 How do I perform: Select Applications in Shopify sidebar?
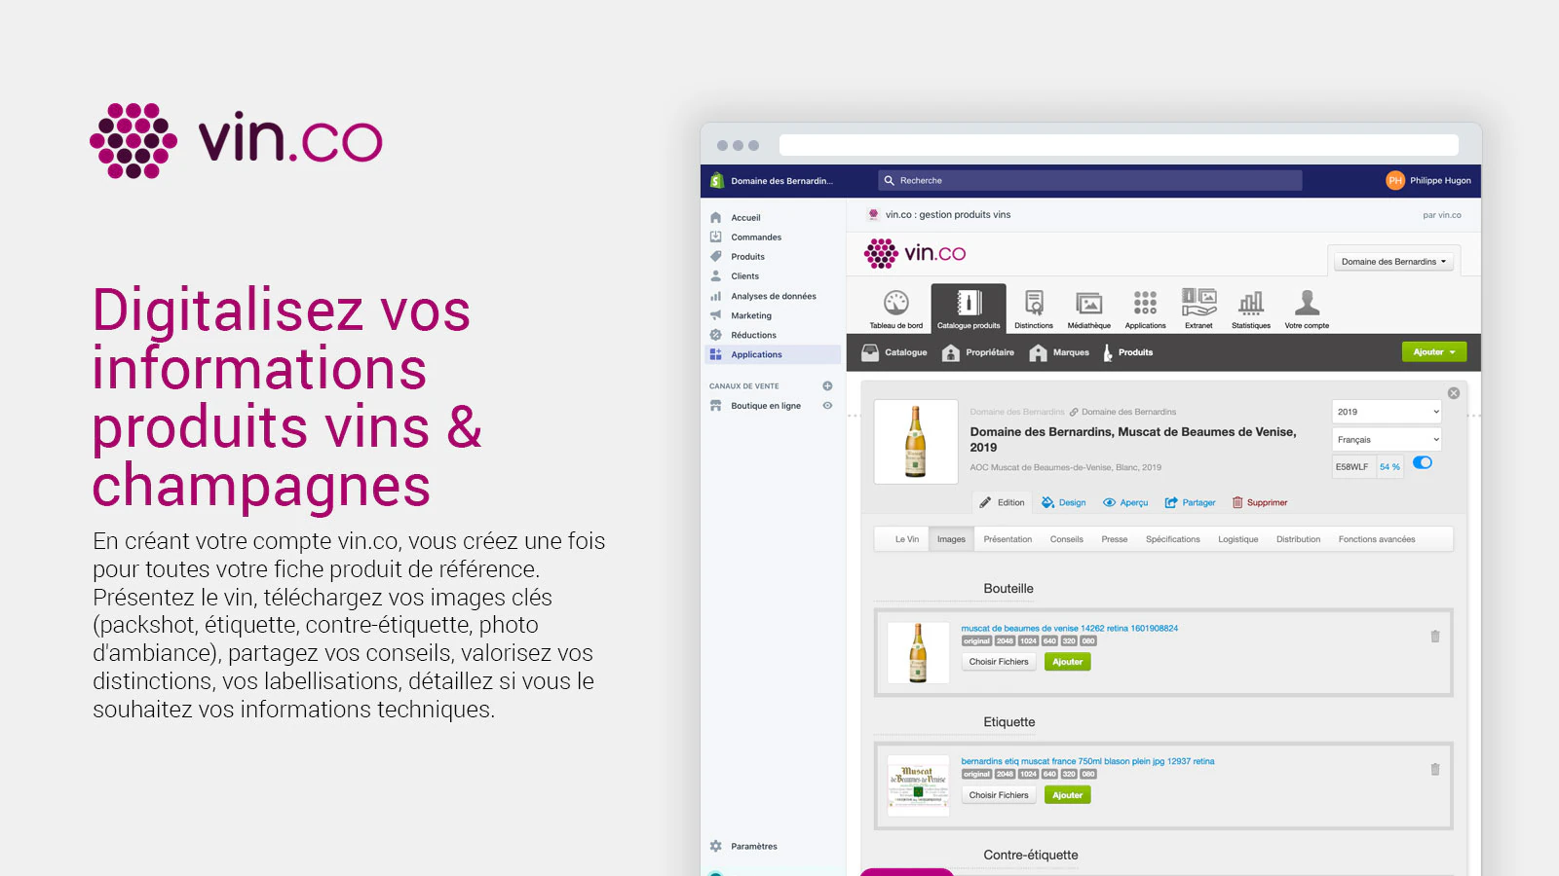[x=775, y=355]
